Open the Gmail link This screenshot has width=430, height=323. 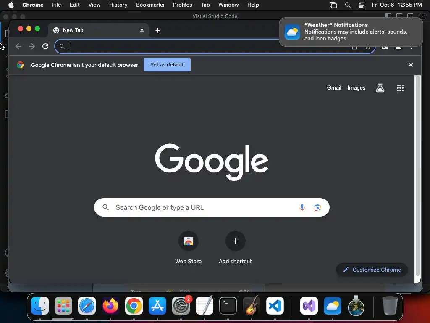334,88
